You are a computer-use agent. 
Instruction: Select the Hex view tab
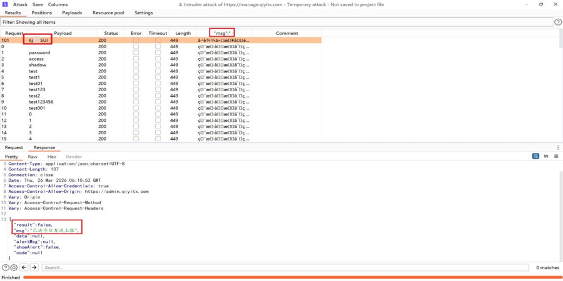[x=52, y=157]
